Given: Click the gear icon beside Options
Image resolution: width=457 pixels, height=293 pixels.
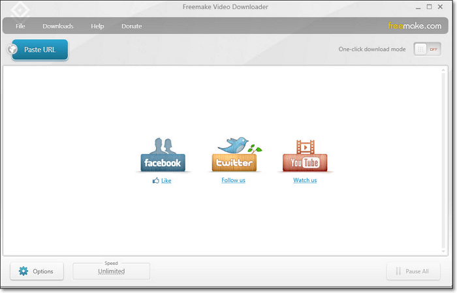Looking at the screenshot, I should tap(24, 271).
